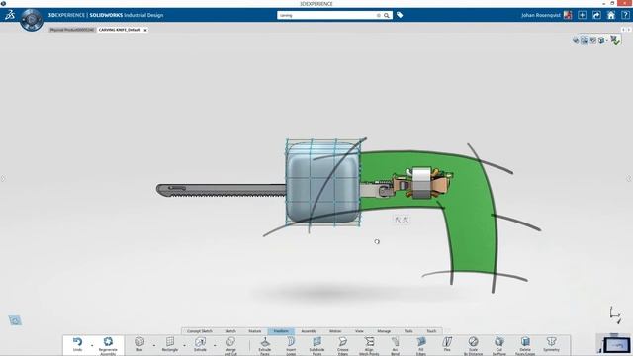Click the search magnifier button
The image size is (633, 356).
pos(387,16)
